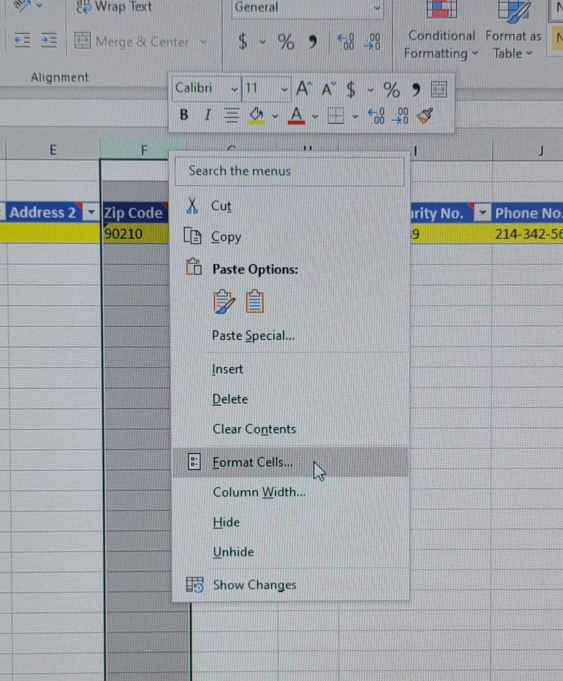Click cell with phone number 214-342
The image size is (563, 681).
point(527,234)
